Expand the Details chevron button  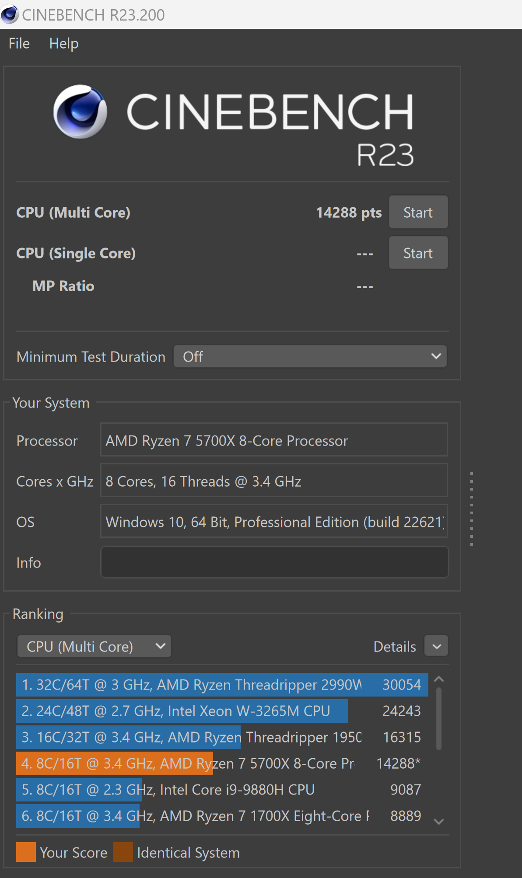(437, 646)
